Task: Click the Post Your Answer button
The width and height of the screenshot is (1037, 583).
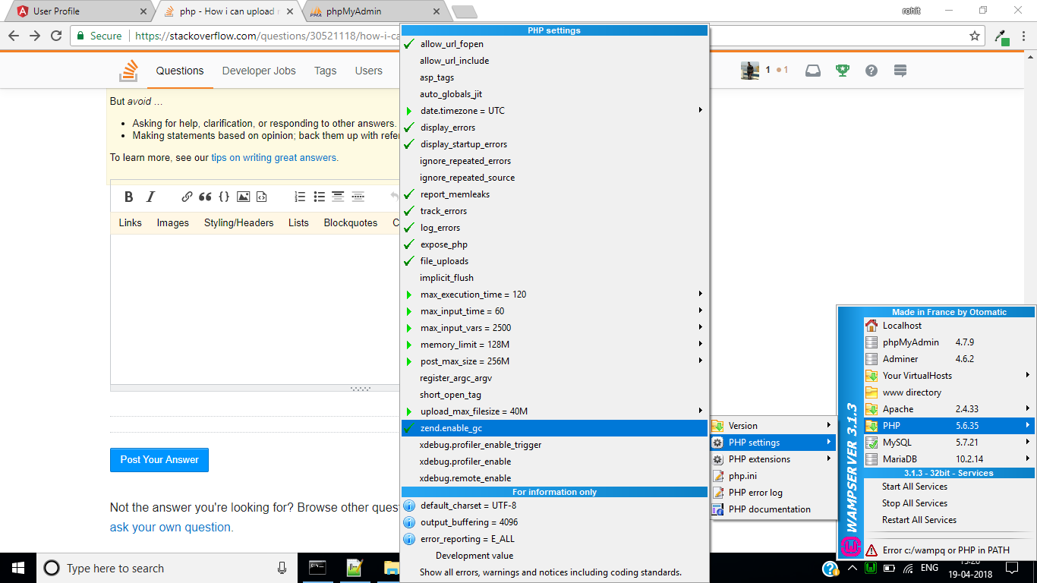Action: click(x=159, y=460)
